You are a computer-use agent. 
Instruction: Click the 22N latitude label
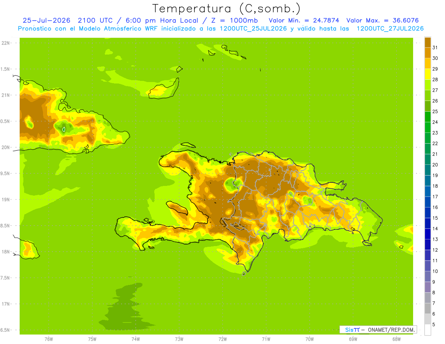tap(6, 43)
